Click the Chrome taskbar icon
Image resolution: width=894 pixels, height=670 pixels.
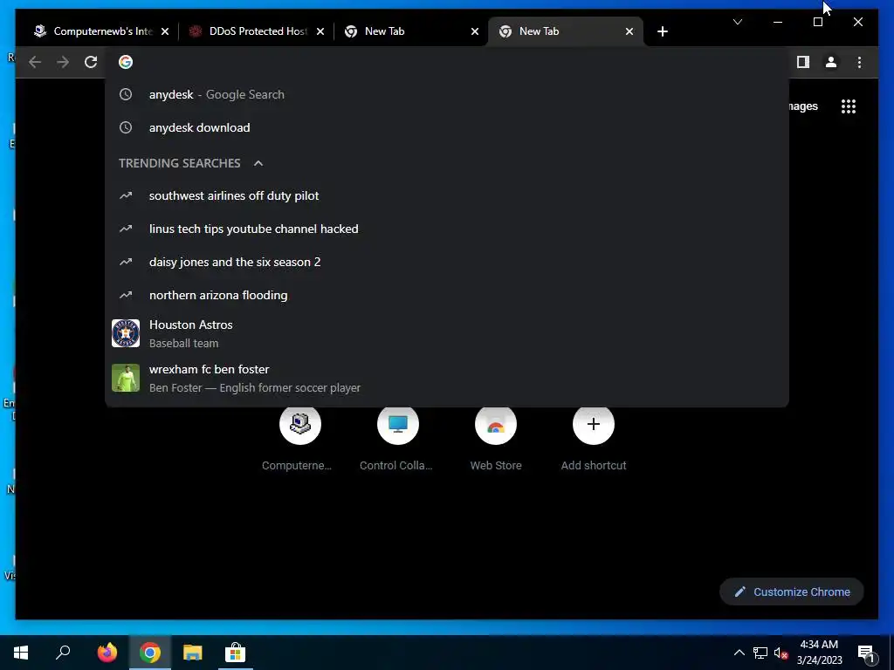pos(150,653)
